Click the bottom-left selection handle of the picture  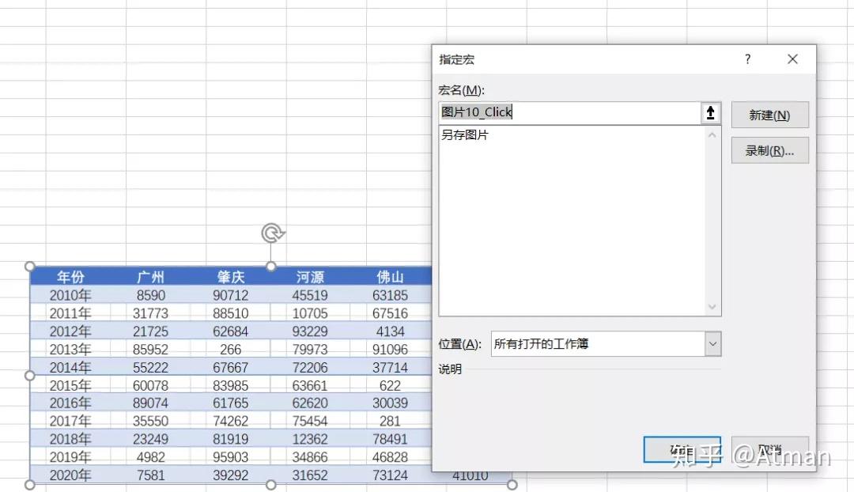(28, 486)
